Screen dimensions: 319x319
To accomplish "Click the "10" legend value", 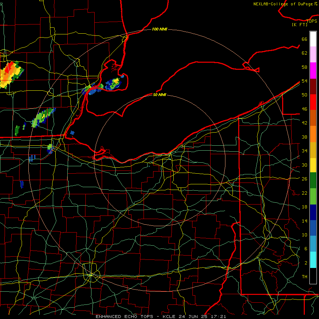I will [x=304, y=235].
